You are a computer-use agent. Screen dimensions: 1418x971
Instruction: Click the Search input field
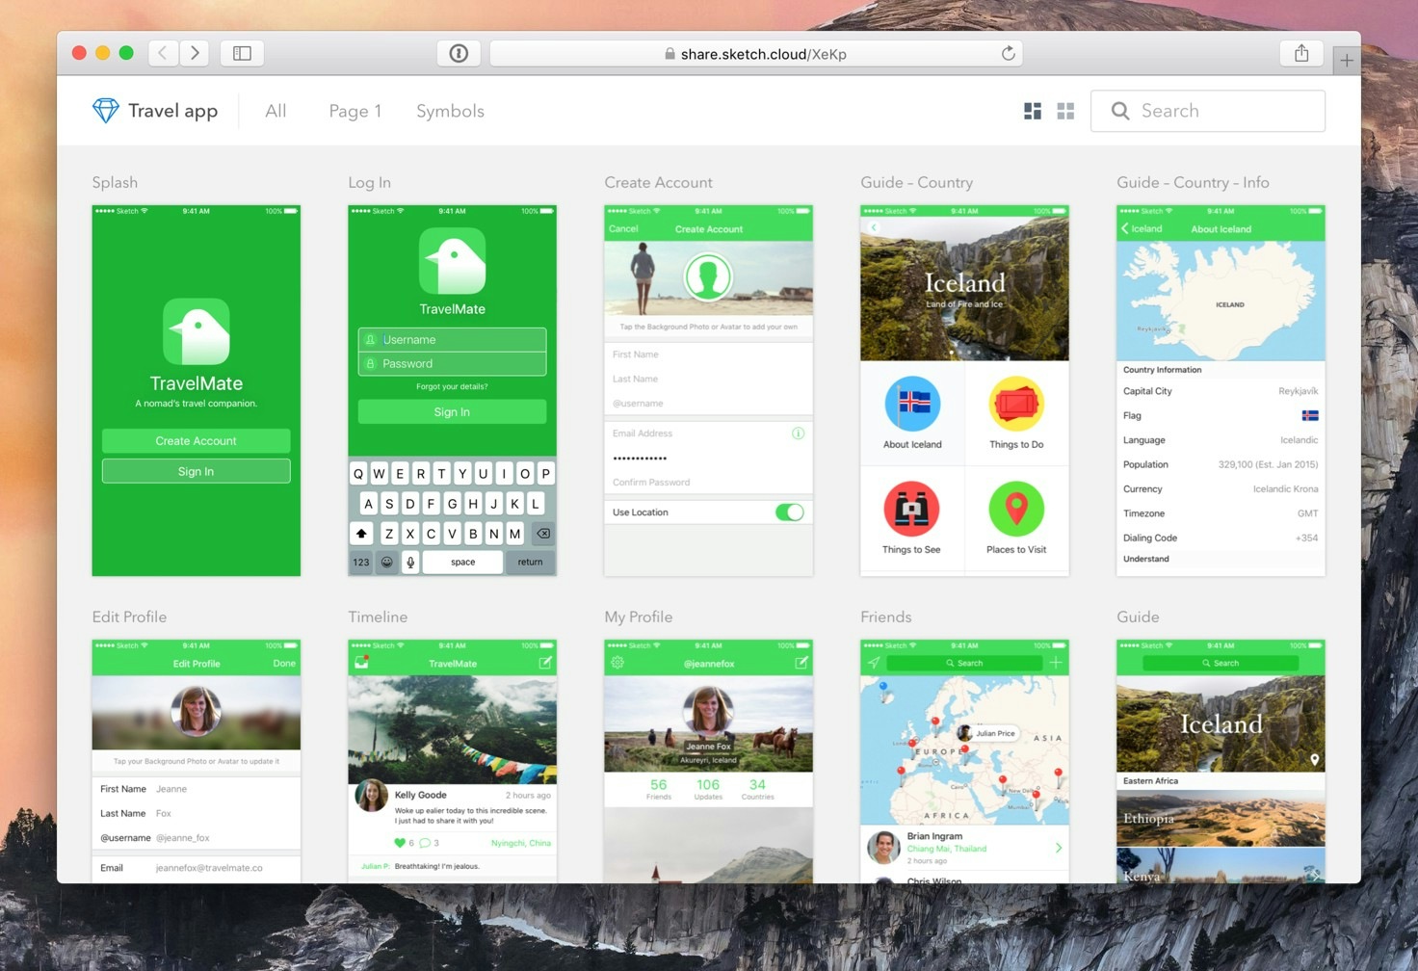click(x=1207, y=111)
